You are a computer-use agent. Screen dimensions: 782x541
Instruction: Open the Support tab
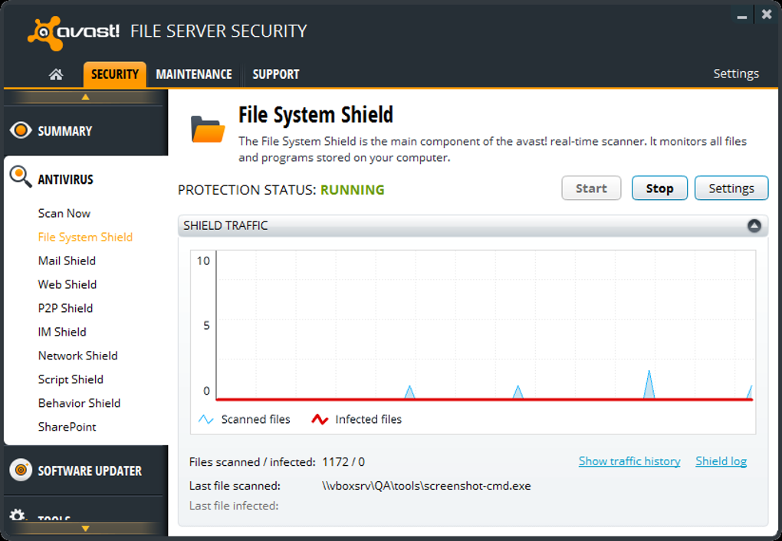coord(276,74)
